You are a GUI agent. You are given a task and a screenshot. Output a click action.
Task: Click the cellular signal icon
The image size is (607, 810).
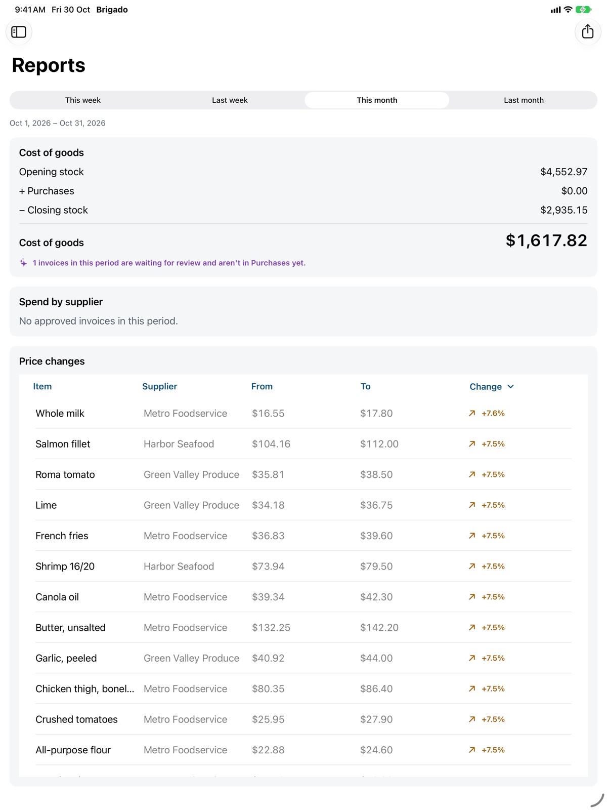click(x=555, y=10)
